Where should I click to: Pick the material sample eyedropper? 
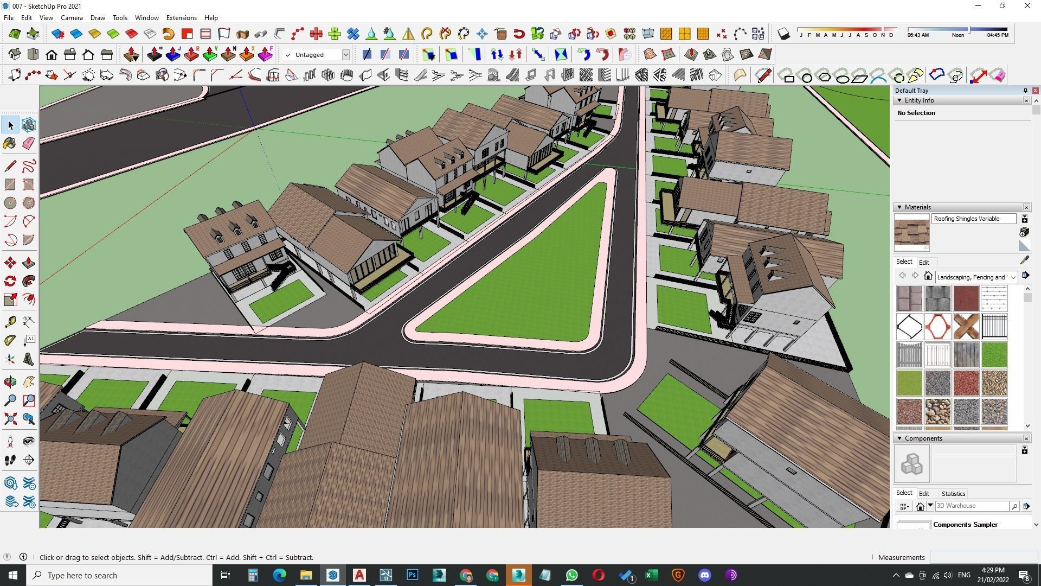(1024, 261)
